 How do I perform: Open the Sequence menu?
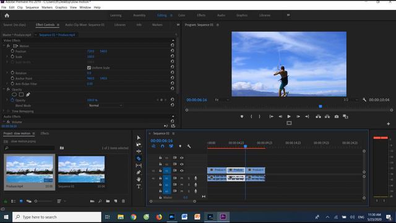[32, 7]
